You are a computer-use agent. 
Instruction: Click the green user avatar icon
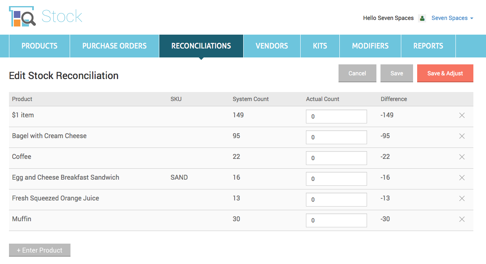coord(422,18)
